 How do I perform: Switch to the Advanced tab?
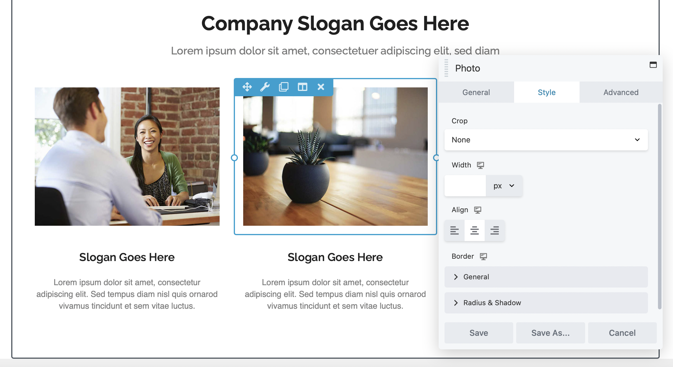(x=621, y=92)
